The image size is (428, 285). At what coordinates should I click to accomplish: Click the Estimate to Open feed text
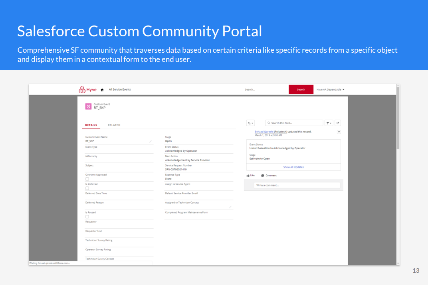[x=260, y=158]
